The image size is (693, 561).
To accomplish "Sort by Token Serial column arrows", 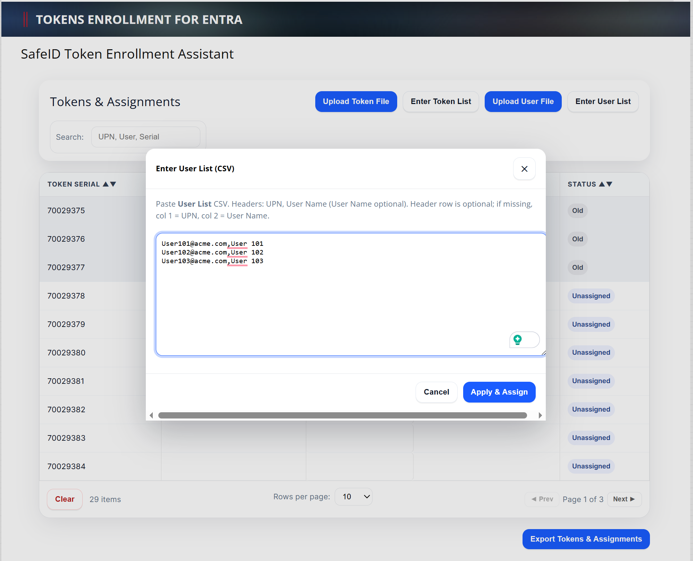I will [x=109, y=184].
